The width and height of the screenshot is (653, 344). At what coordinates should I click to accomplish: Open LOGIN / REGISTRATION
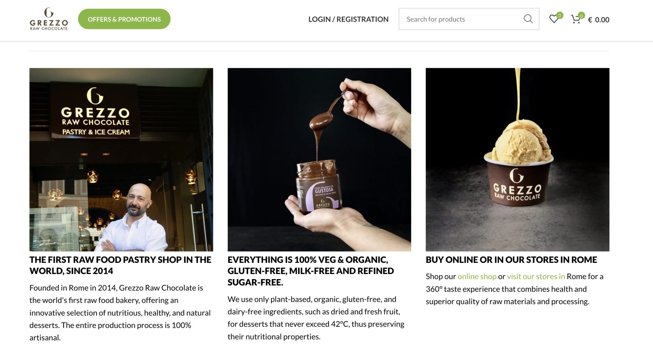click(x=348, y=19)
